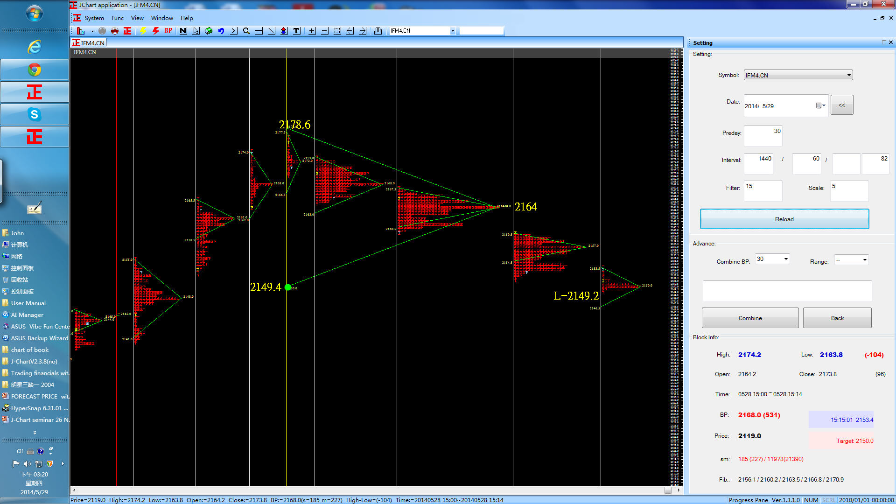Viewport: 896px width, 504px height.
Task: Click the left arrow scroll-back toolbar icon
Action: point(350,31)
